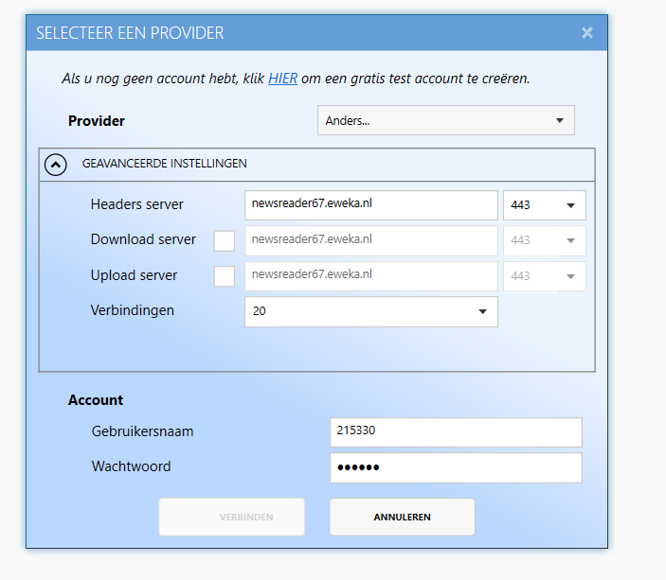This screenshot has height=580, width=666.
Task: Click the Annuleren button
Action: tap(402, 517)
